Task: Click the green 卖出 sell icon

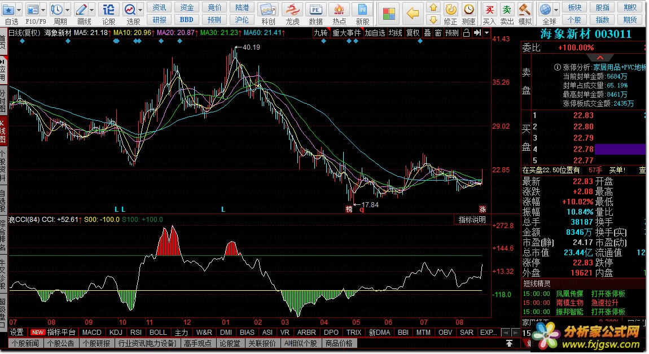Action: [x=507, y=9]
